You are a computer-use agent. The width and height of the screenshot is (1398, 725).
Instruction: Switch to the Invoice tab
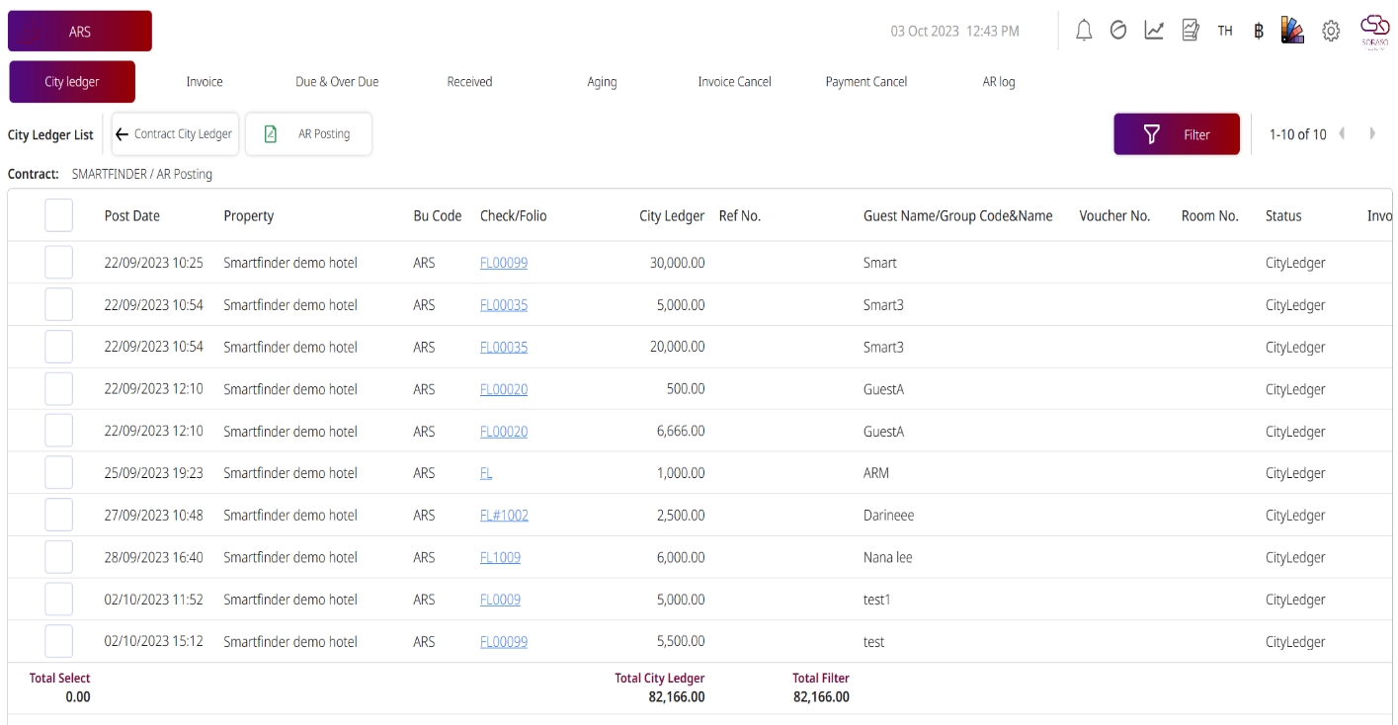[x=205, y=82]
